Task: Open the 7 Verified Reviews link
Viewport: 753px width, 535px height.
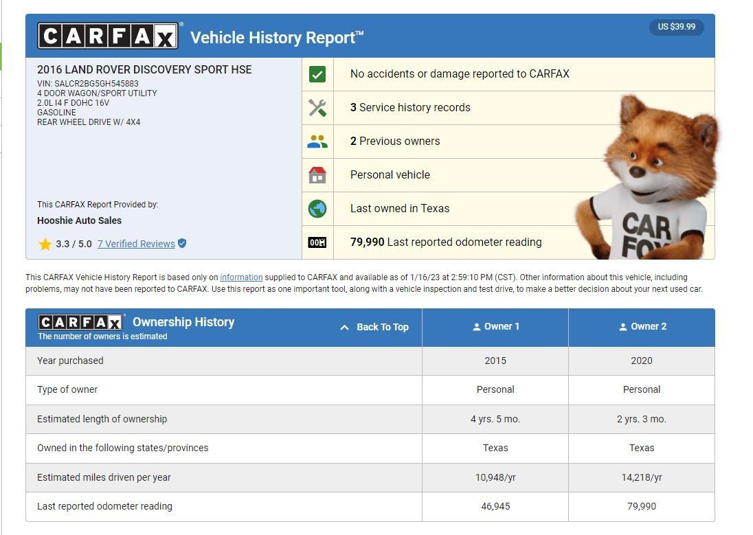Action: click(136, 244)
